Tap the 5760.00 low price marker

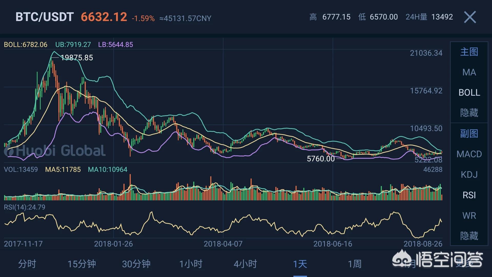321,159
